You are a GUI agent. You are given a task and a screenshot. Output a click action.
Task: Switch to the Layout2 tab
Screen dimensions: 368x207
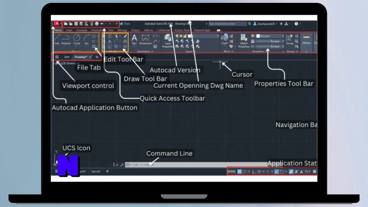pyautogui.click(x=96, y=171)
